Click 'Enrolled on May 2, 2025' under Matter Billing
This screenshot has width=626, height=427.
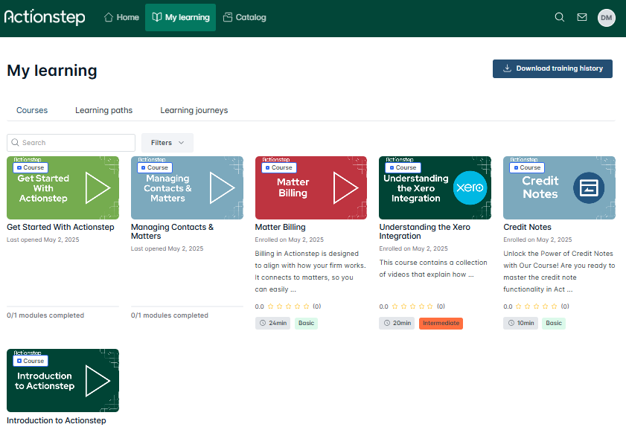(x=290, y=240)
